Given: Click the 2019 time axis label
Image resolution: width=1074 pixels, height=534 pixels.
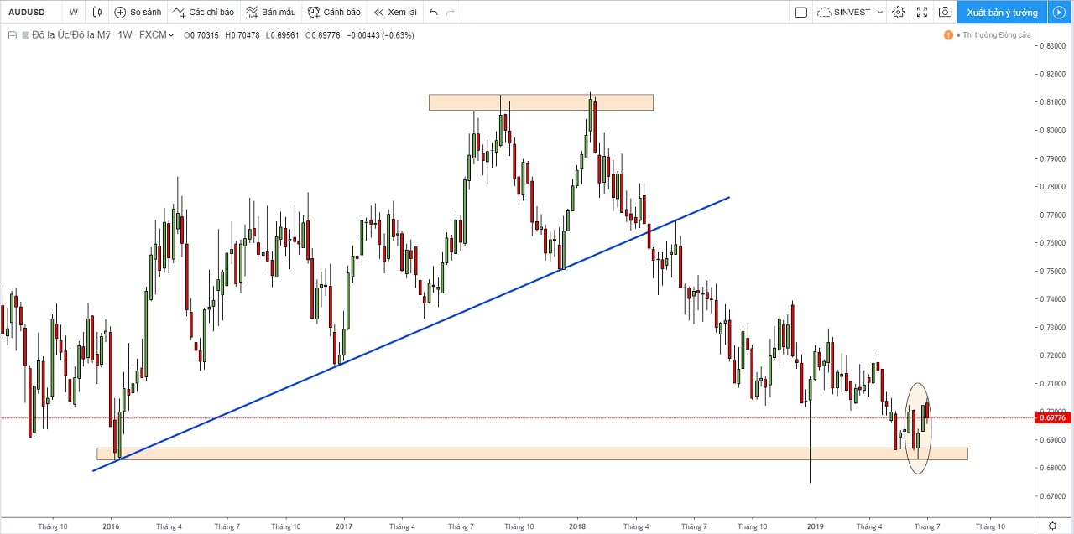Looking at the screenshot, I should [x=816, y=526].
